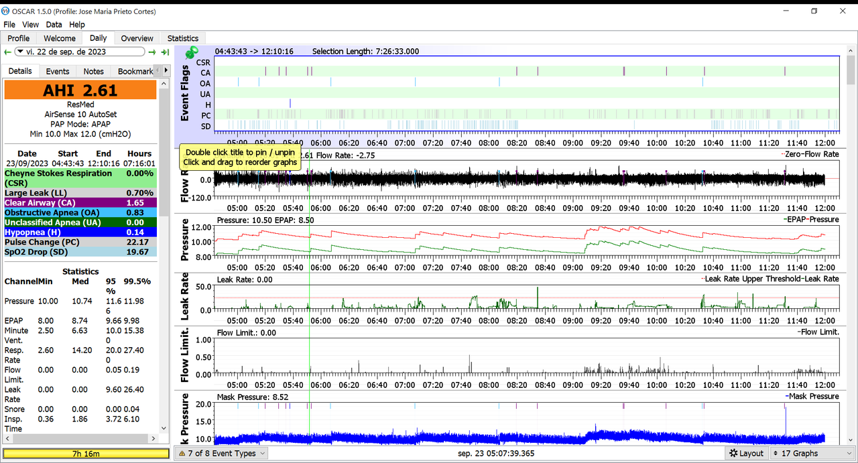Image resolution: width=858 pixels, height=463 pixels.
Task: Open the File menu
Action: click(9, 24)
